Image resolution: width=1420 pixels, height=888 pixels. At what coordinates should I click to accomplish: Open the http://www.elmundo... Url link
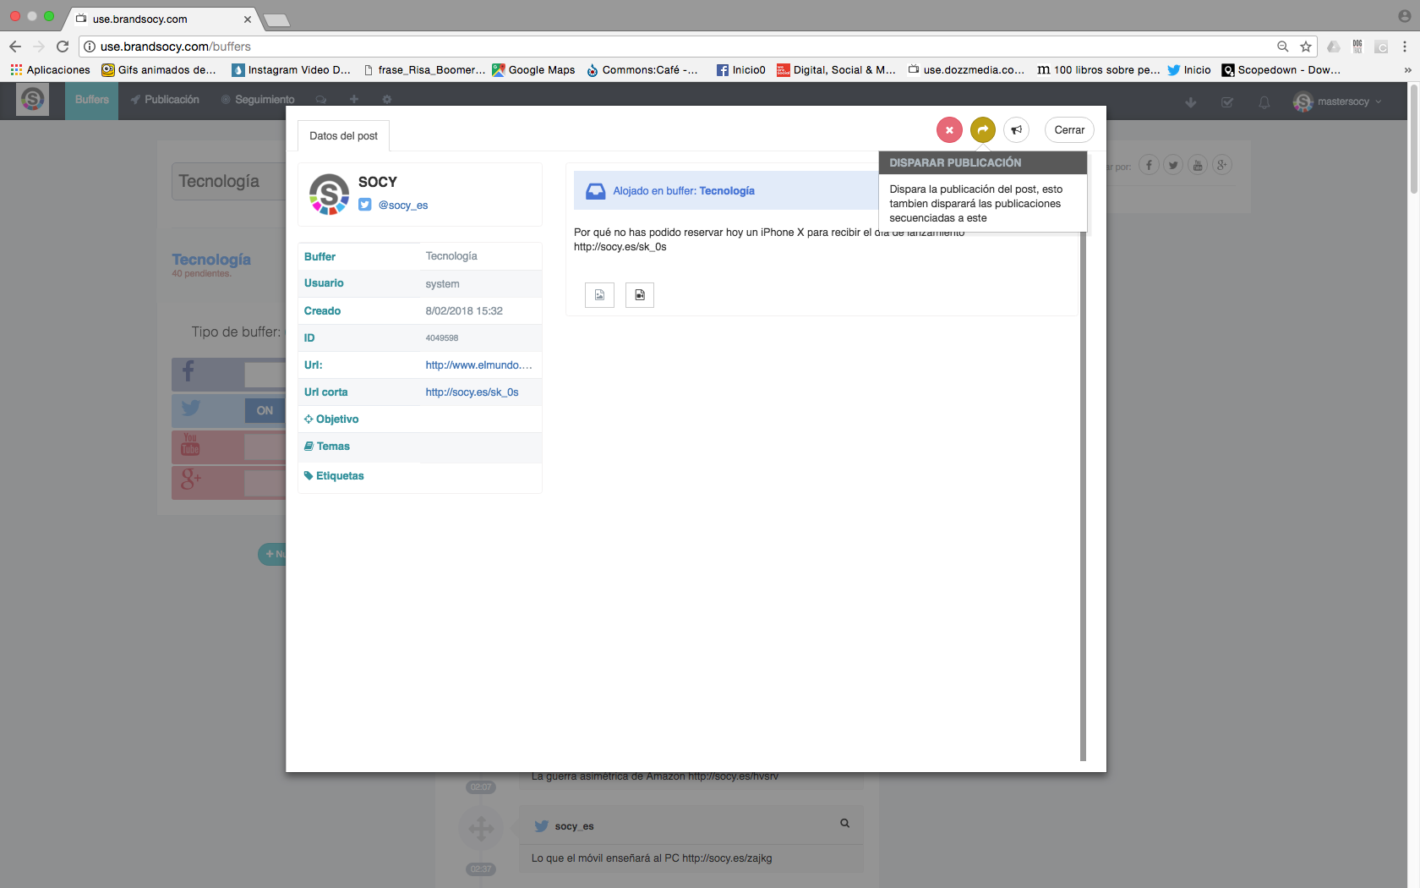pyautogui.click(x=478, y=365)
